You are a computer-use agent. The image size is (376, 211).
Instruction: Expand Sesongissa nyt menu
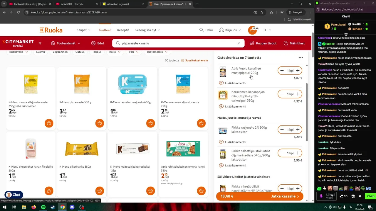point(148,30)
